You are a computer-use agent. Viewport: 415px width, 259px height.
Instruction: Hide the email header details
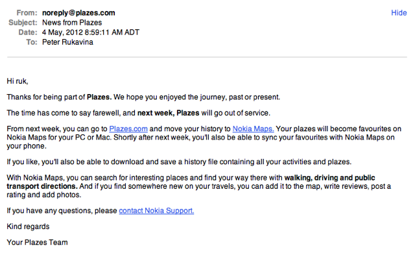click(x=399, y=13)
